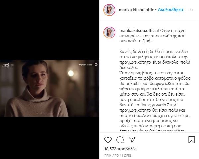Open the three-dots more options menu

[192, 10]
